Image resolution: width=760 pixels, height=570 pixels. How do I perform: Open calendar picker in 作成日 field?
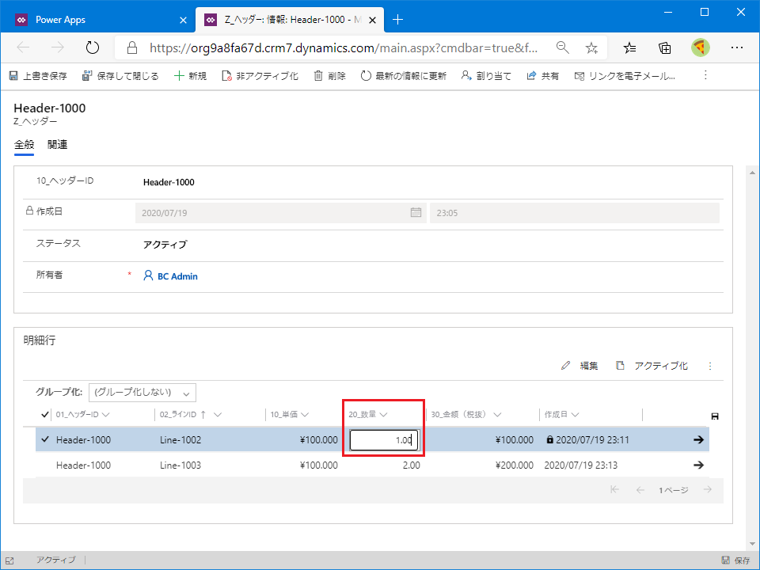point(416,212)
